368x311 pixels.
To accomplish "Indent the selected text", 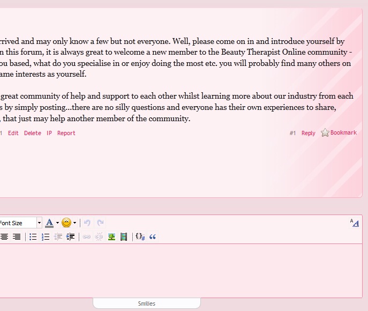I will (70, 237).
